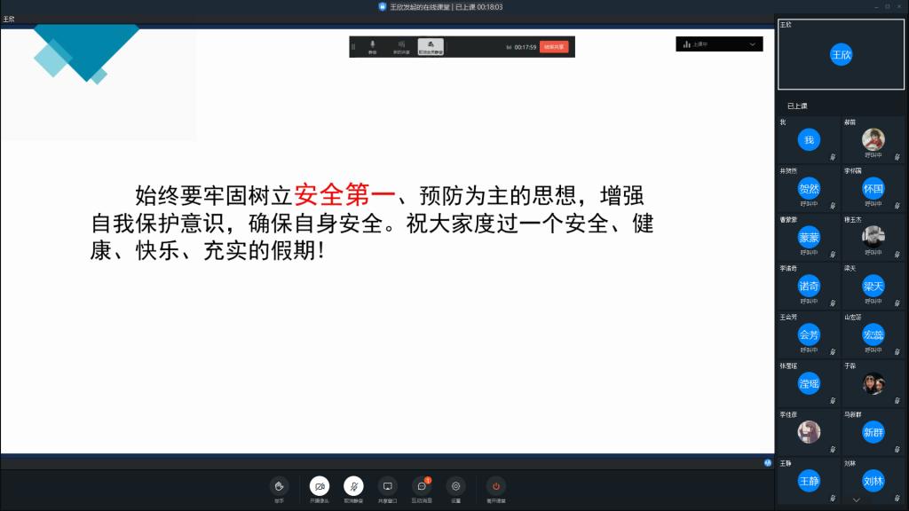Open the share window option

pyautogui.click(x=387, y=487)
